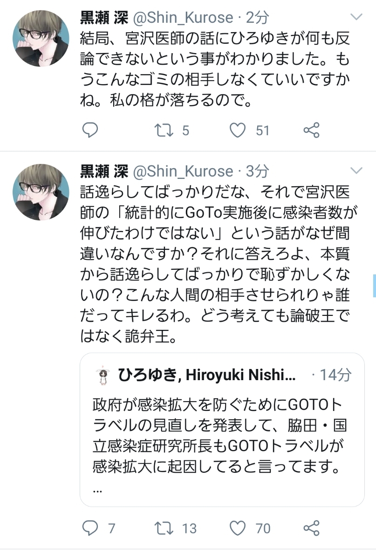Open the first tweet's text body
Image resolution: width=376 pixels, height=553 pixels.
tap(215, 70)
